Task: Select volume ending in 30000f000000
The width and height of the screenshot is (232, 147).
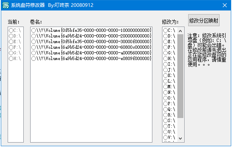Action: coord(91,41)
